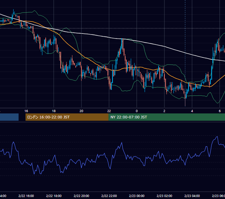Viewport: 225px width, 199px height.
Task: Click the 16 hour label on upper axis
Action: point(26,111)
